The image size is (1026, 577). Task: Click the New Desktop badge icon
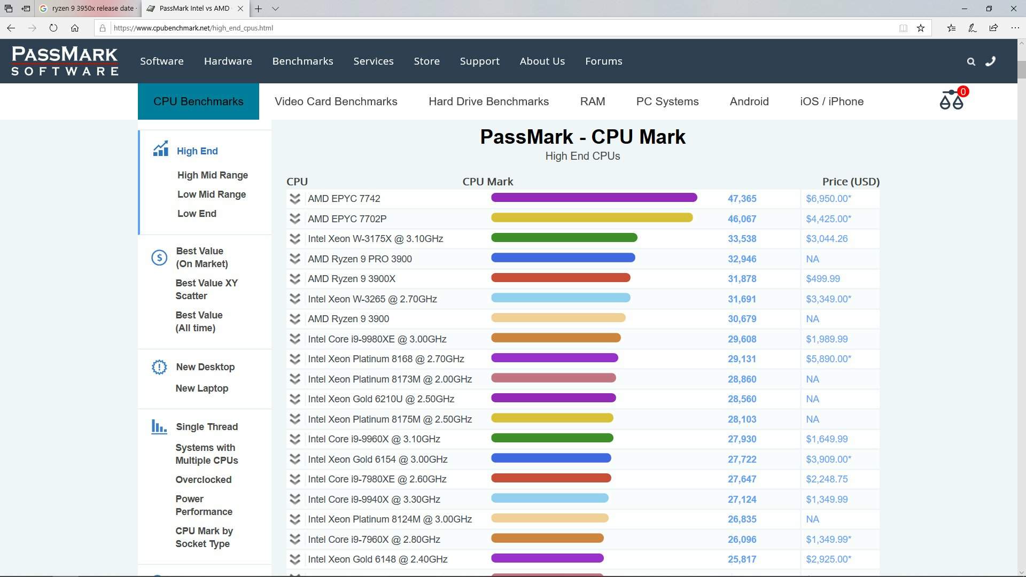[159, 367]
